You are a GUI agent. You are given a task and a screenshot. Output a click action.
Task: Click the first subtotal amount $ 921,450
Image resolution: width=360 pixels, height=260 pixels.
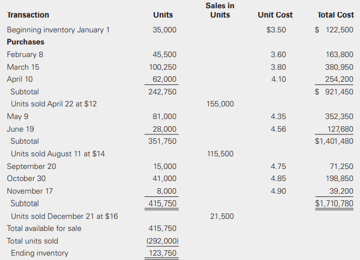(x=334, y=92)
